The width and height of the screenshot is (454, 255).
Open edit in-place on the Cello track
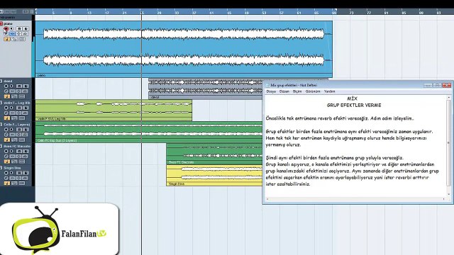[7, 140]
